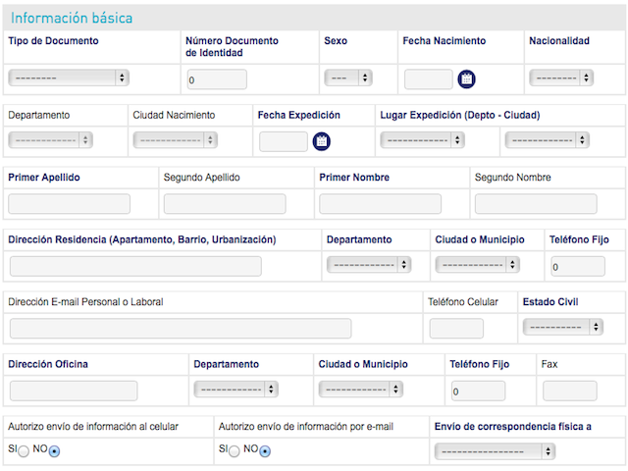Open the birth Departamento dropdown
Viewport: 628px width, 471px height.
point(50,140)
